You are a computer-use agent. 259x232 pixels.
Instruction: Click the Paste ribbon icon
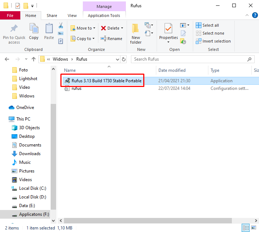[x=49, y=28]
